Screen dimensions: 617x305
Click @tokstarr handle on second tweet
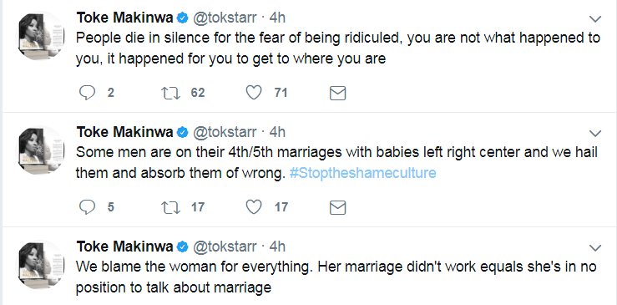[x=225, y=132]
